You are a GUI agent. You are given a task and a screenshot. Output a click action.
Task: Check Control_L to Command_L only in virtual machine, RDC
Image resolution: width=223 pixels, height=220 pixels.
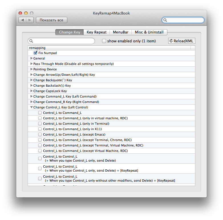tap(40, 118)
